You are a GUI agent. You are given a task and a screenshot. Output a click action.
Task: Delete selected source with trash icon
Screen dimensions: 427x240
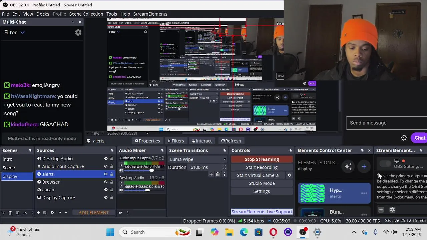pos(45,213)
